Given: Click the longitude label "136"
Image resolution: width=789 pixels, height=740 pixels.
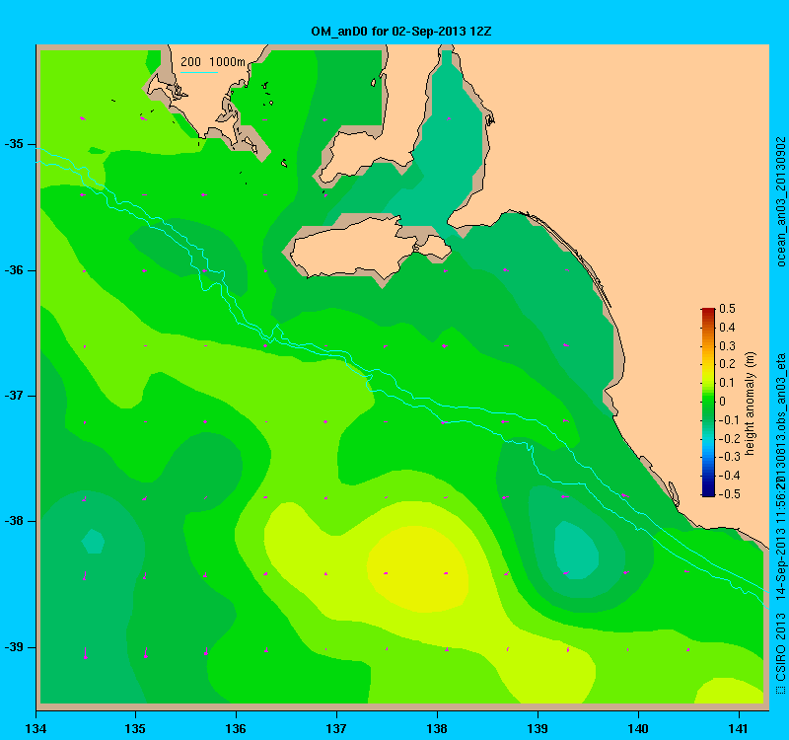Looking at the screenshot, I should coord(236,728).
